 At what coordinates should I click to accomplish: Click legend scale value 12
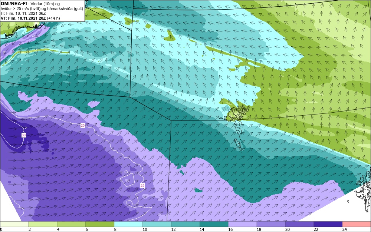(173, 229)
